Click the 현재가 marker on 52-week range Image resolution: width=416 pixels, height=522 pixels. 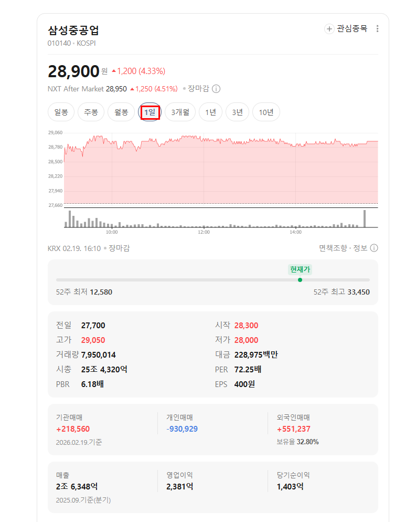[x=300, y=280]
